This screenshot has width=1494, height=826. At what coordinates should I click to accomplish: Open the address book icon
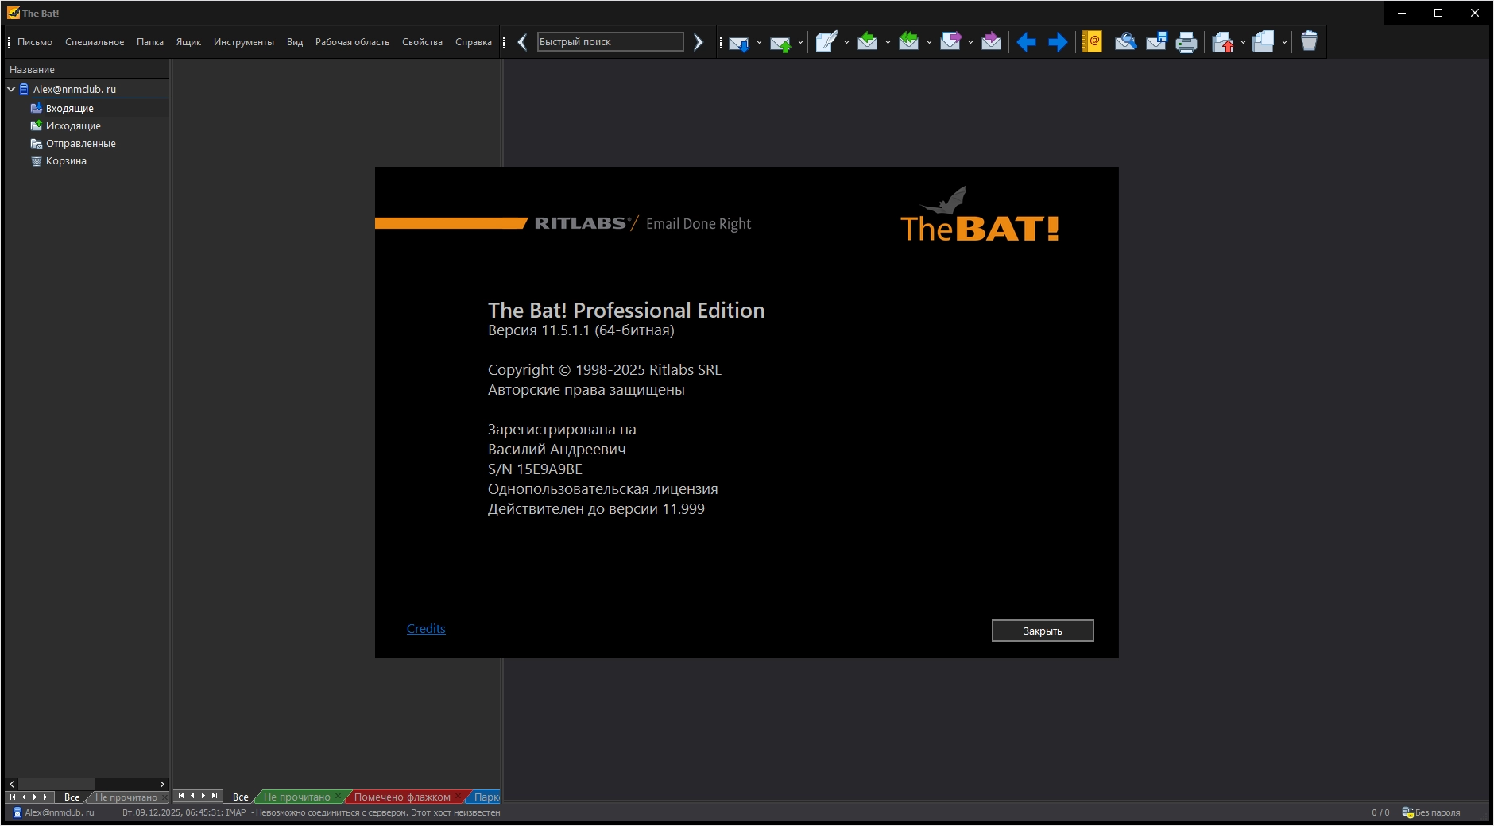click(x=1092, y=42)
